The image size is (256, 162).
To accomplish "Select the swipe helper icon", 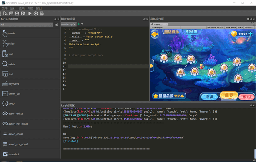I will pyautogui.click(x=5, y=44).
